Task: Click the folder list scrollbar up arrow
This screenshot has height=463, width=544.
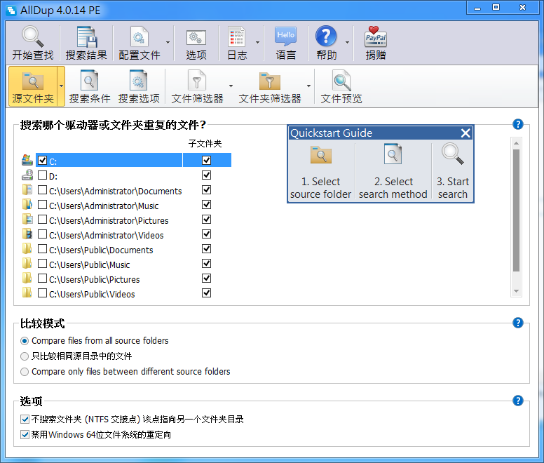Action: click(x=516, y=143)
